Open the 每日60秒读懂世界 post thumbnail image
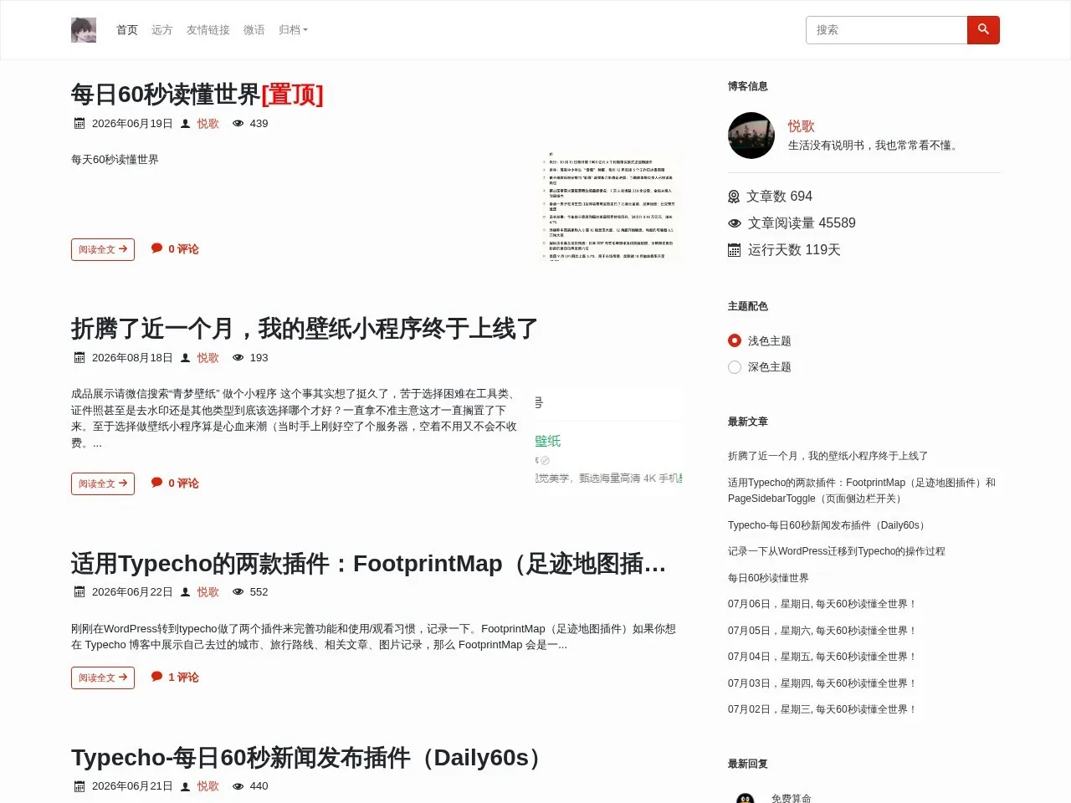1071x803 pixels. click(609, 205)
